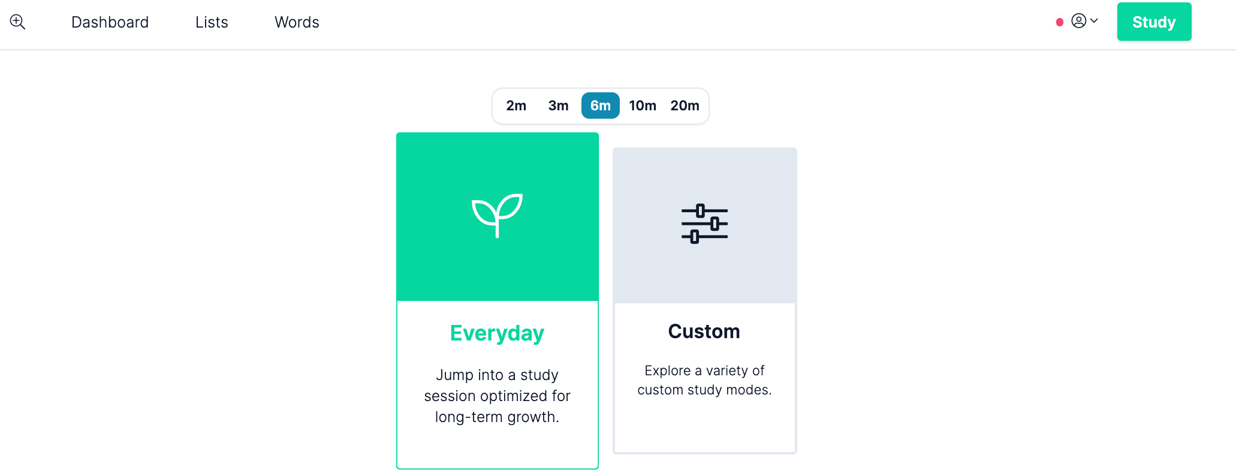
Task: Open the Dashboard page
Action: pyautogui.click(x=110, y=22)
